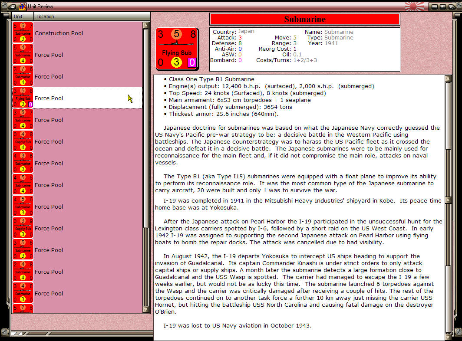The image size is (462, 341).
Task: Click the Oil value 0.1
Action: pos(297,55)
